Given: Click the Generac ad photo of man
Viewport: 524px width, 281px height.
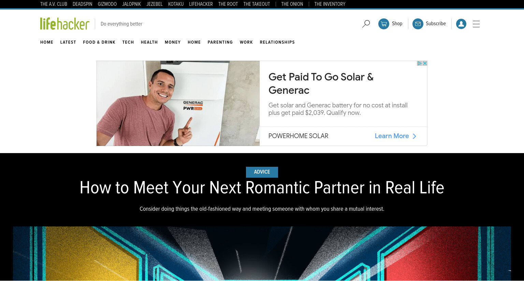Looking at the screenshot, I should 178,103.
